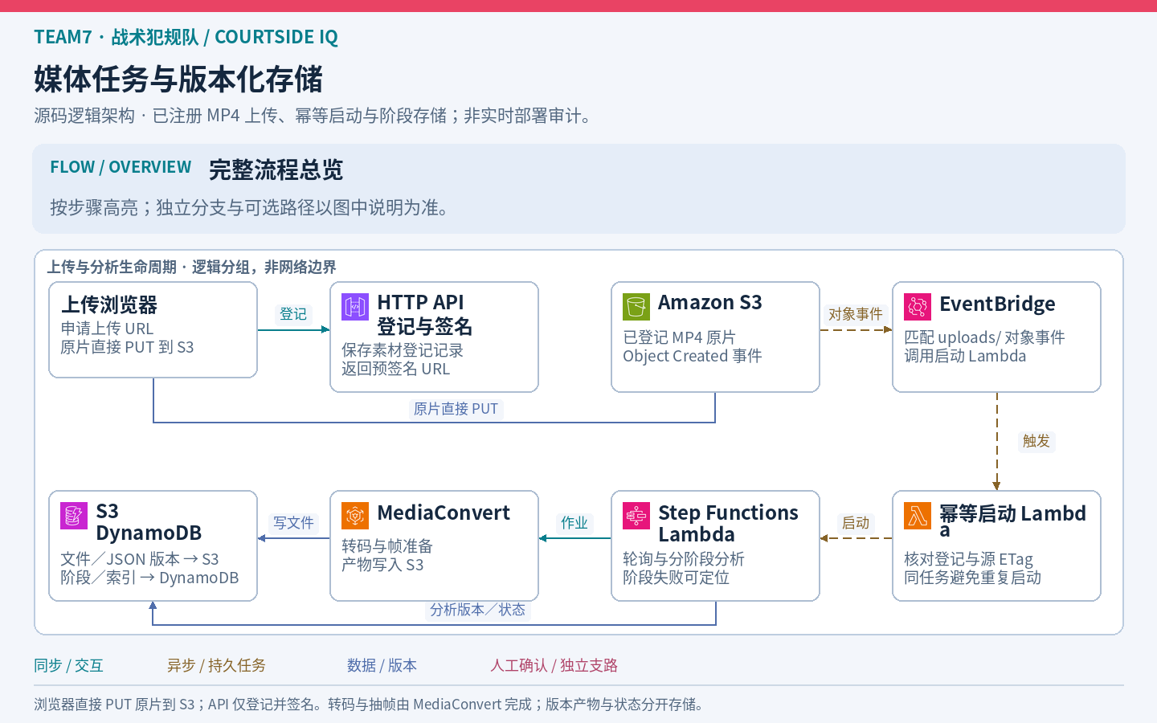Image resolution: width=1157 pixels, height=723 pixels.
Task: Click the 媒体任务与版本化存储 title
Action: 178,80
